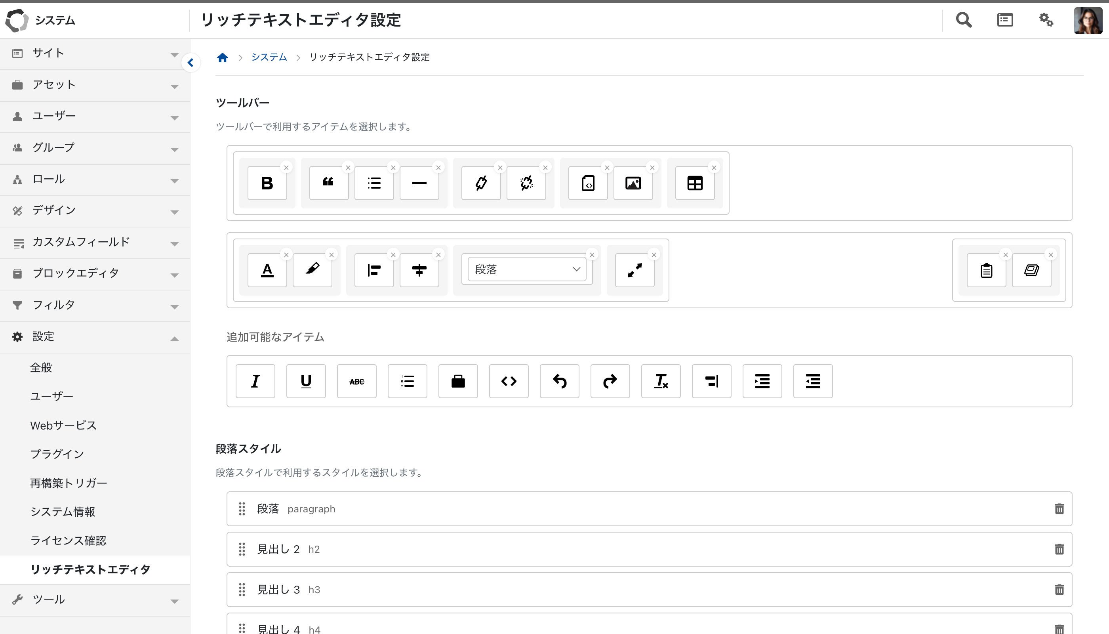Open the 段落 paragraph style dropdown
Image resolution: width=1109 pixels, height=634 pixels.
527,269
